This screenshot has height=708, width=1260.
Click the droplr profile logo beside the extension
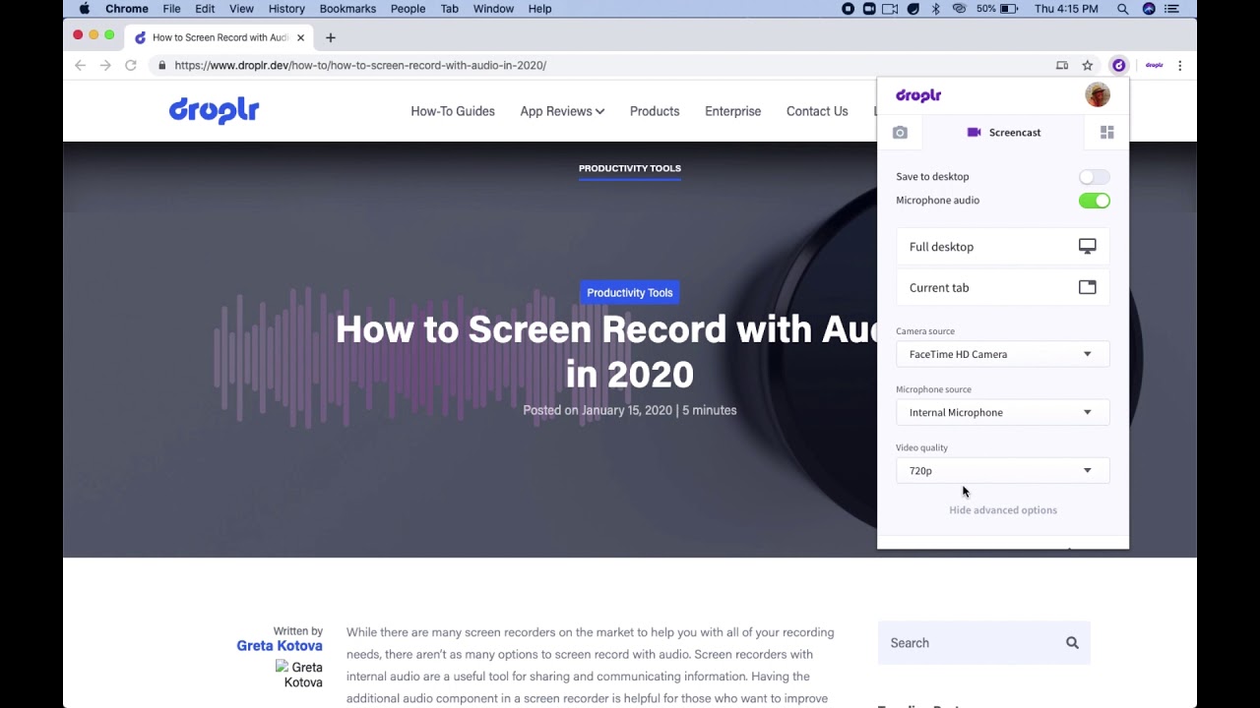tap(1154, 66)
